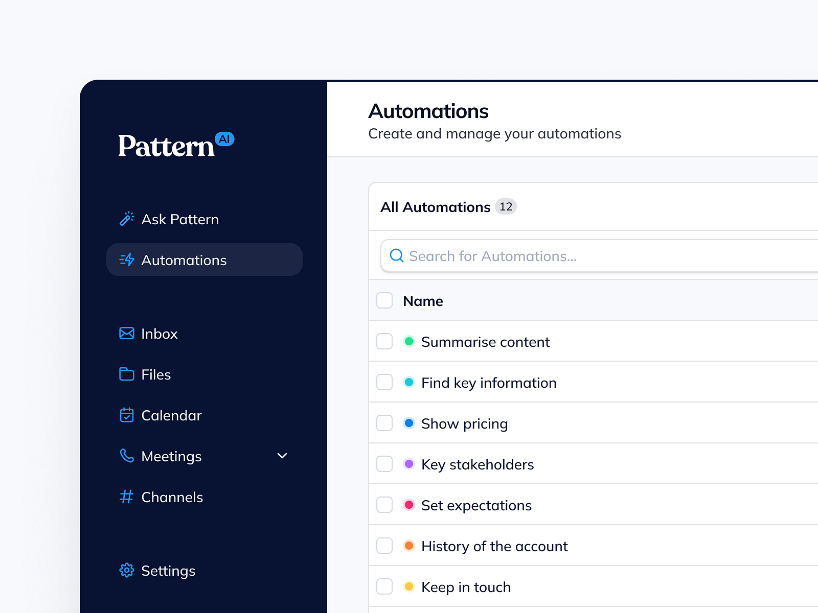
Task: Open Meetings in the sidebar
Action: [x=204, y=456]
